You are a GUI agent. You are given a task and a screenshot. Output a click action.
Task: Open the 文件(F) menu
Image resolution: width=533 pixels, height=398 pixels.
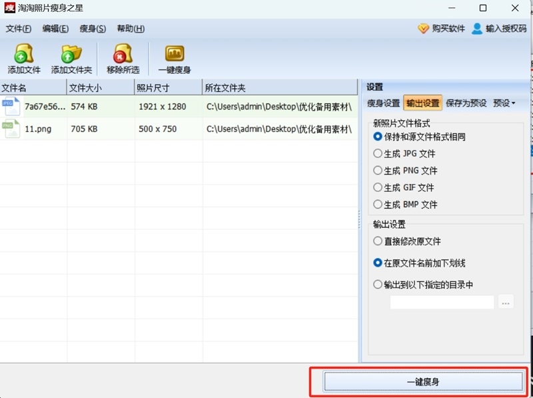(19, 29)
